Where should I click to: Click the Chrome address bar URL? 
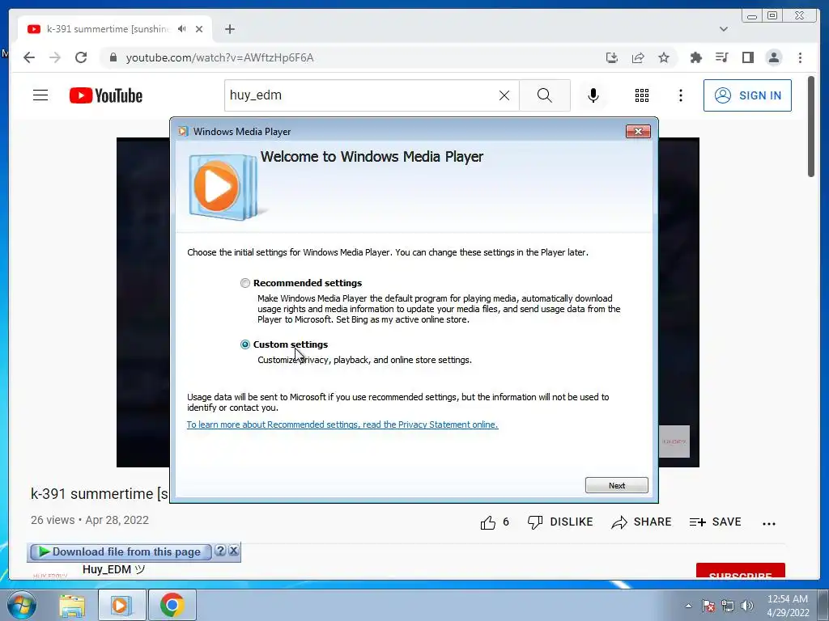(x=219, y=57)
